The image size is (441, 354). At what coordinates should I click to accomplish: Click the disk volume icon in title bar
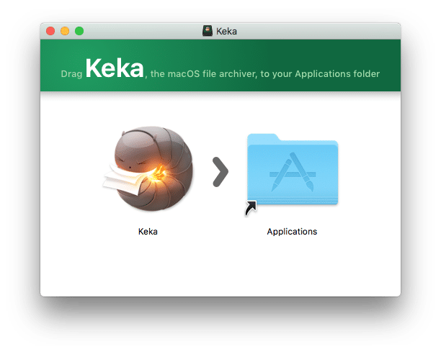[208, 32]
